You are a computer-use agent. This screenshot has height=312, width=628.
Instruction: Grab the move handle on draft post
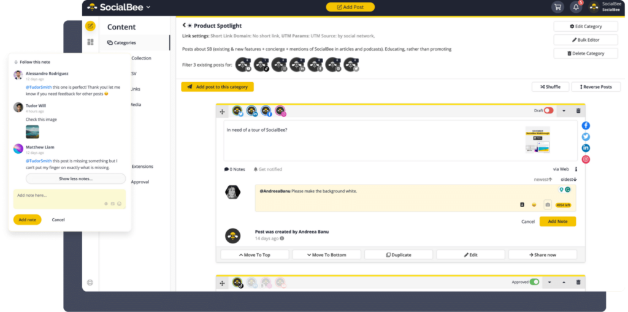pyautogui.click(x=222, y=112)
